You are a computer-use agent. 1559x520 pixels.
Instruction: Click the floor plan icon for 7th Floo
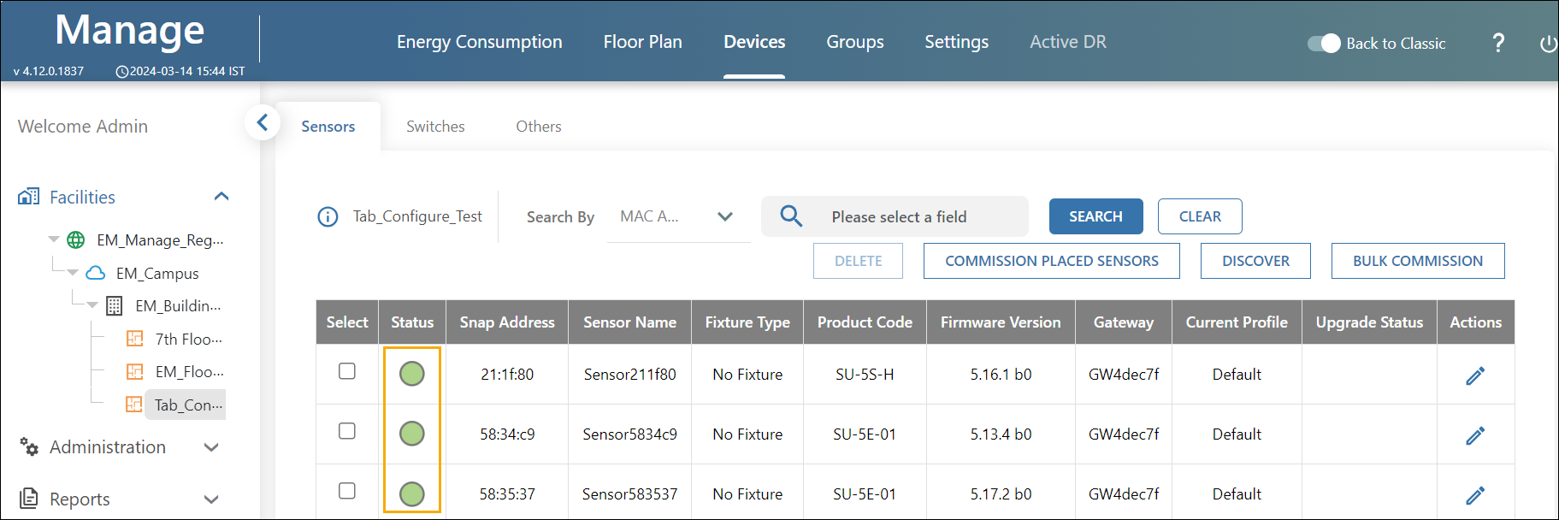coord(135,339)
